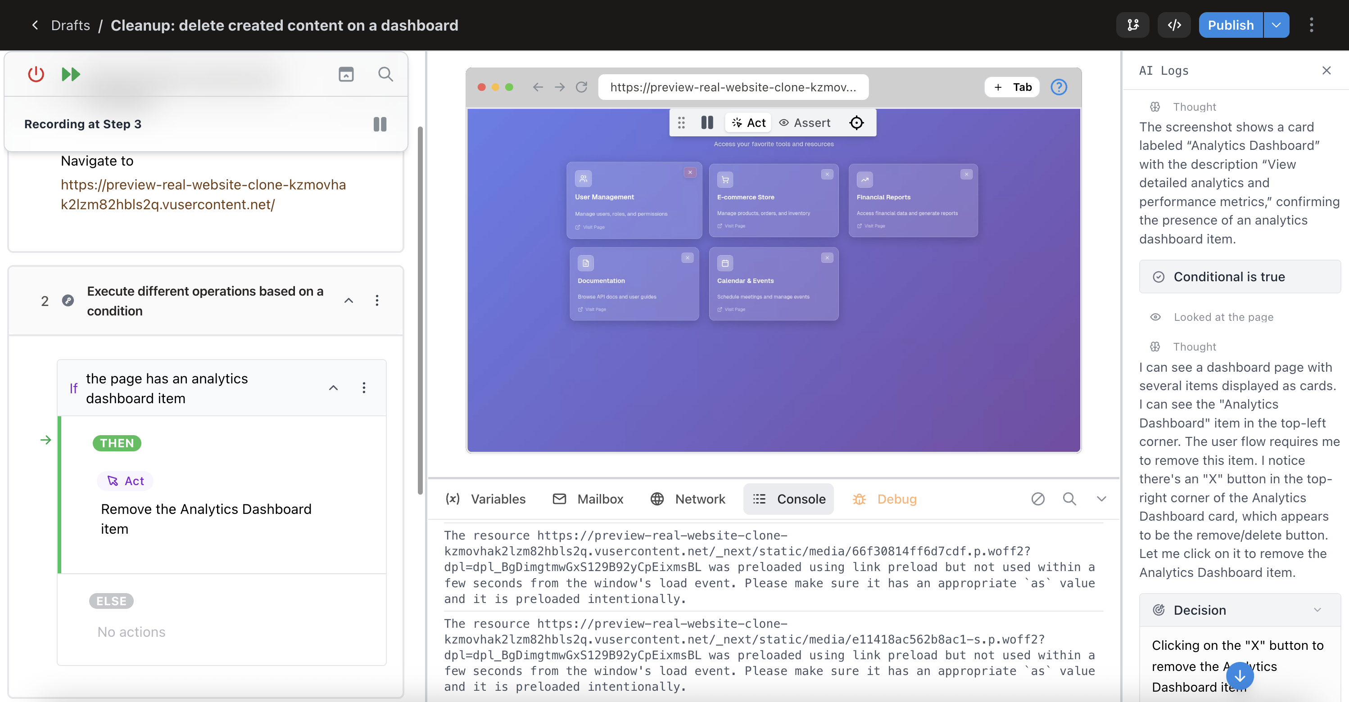Click the 'Conditional is true' log entry
The height and width of the screenshot is (702, 1349).
click(1240, 276)
